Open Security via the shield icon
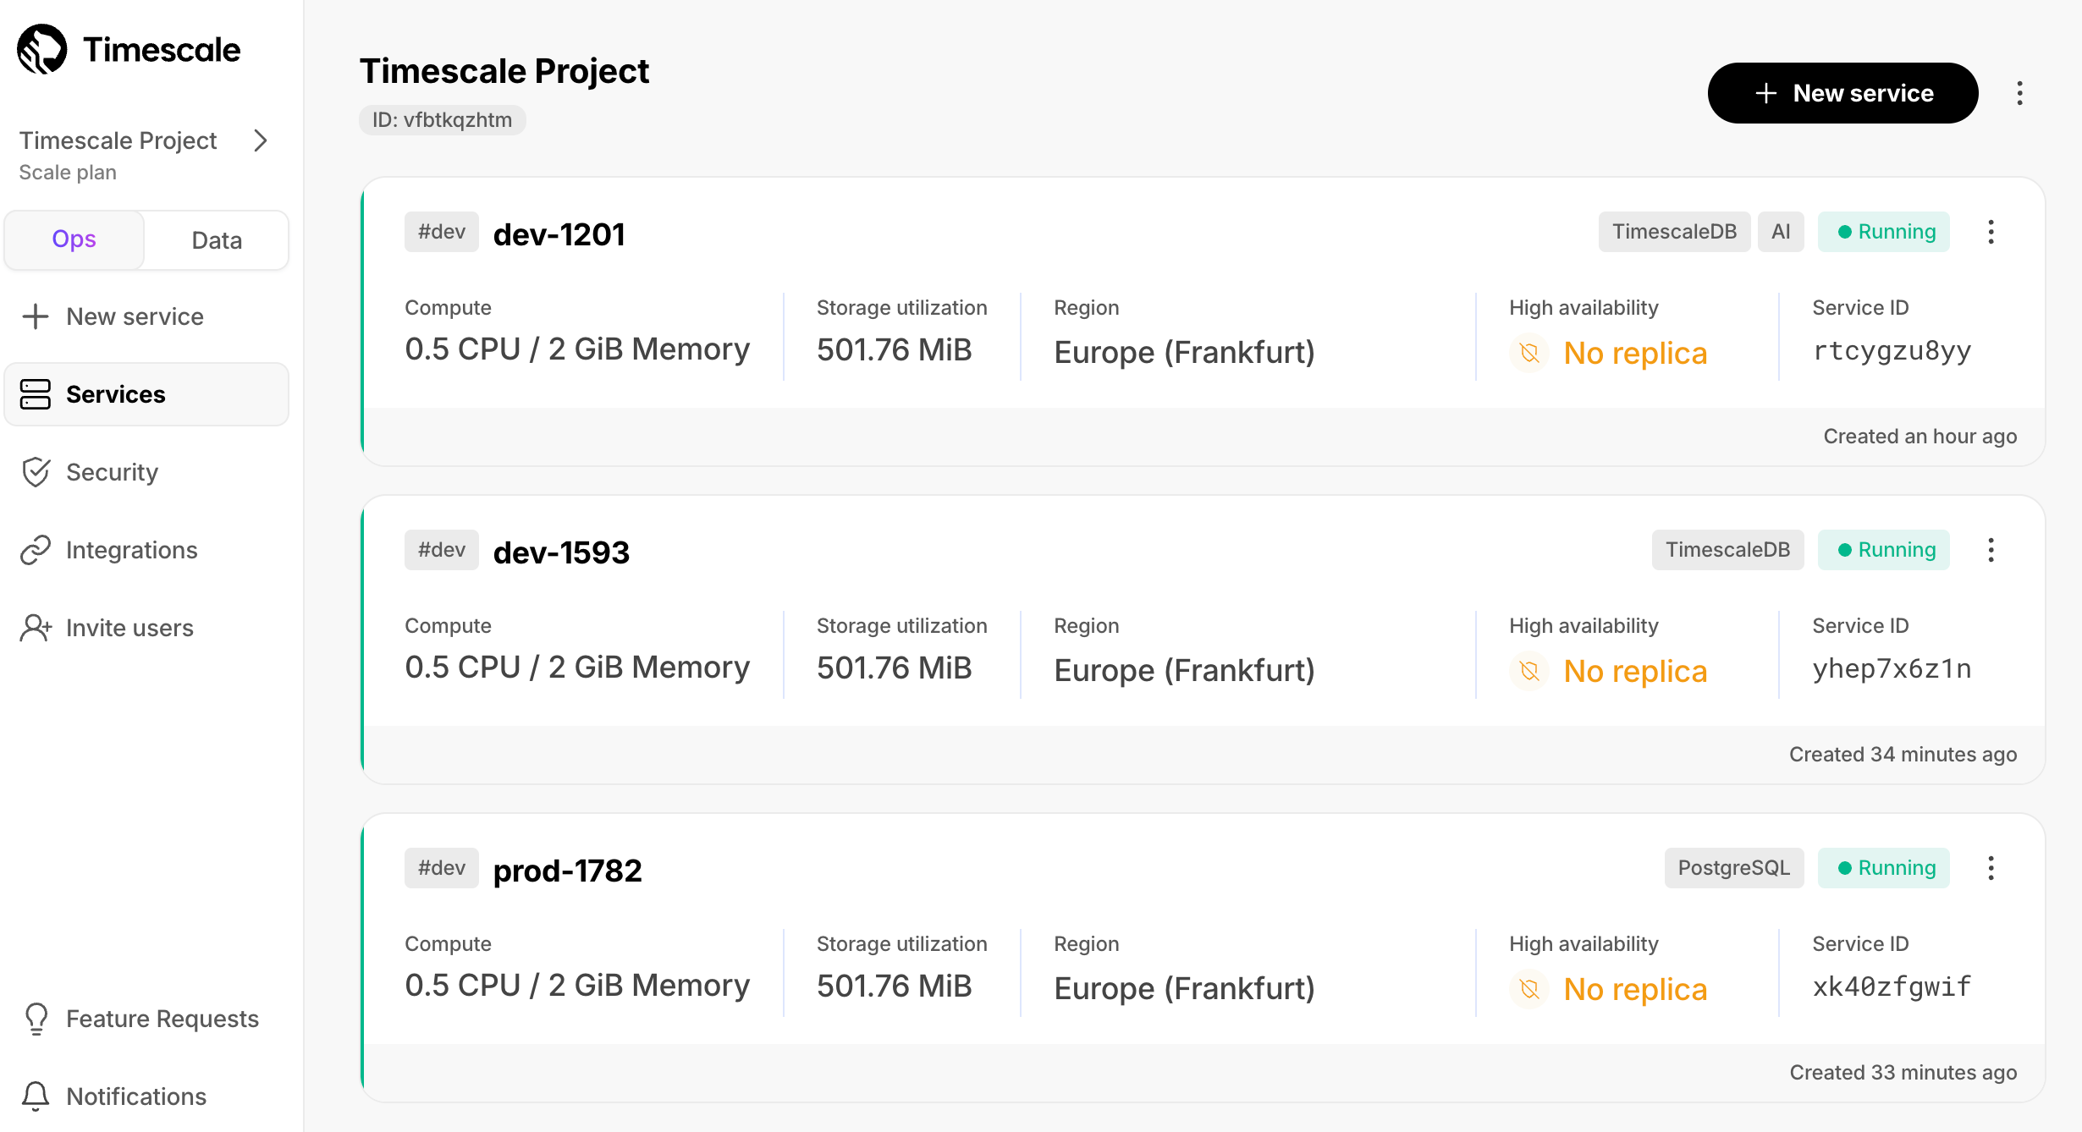 36,472
